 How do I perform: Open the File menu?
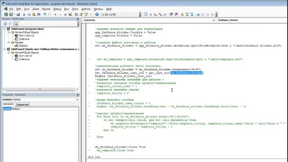click(x=11, y=9)
